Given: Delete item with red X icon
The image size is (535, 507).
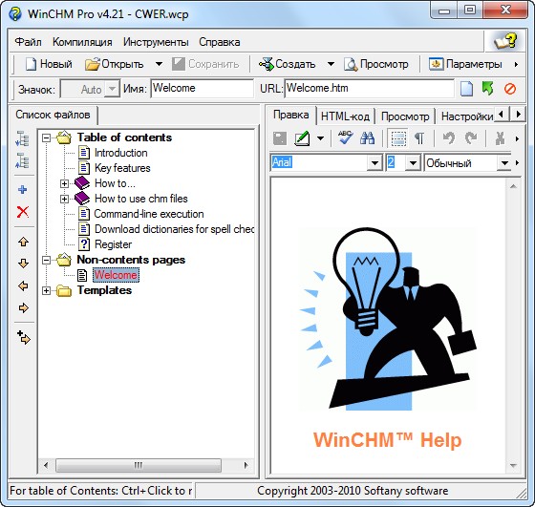Looking at the screenshot, I should 23,212.
